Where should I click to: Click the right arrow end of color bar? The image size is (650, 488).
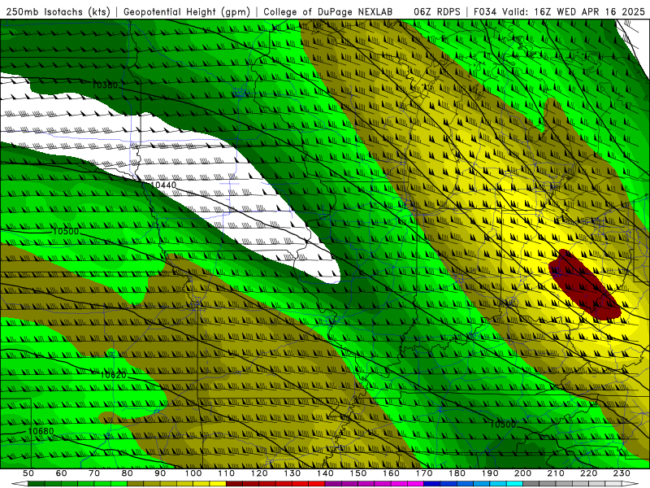click(630, 484)
